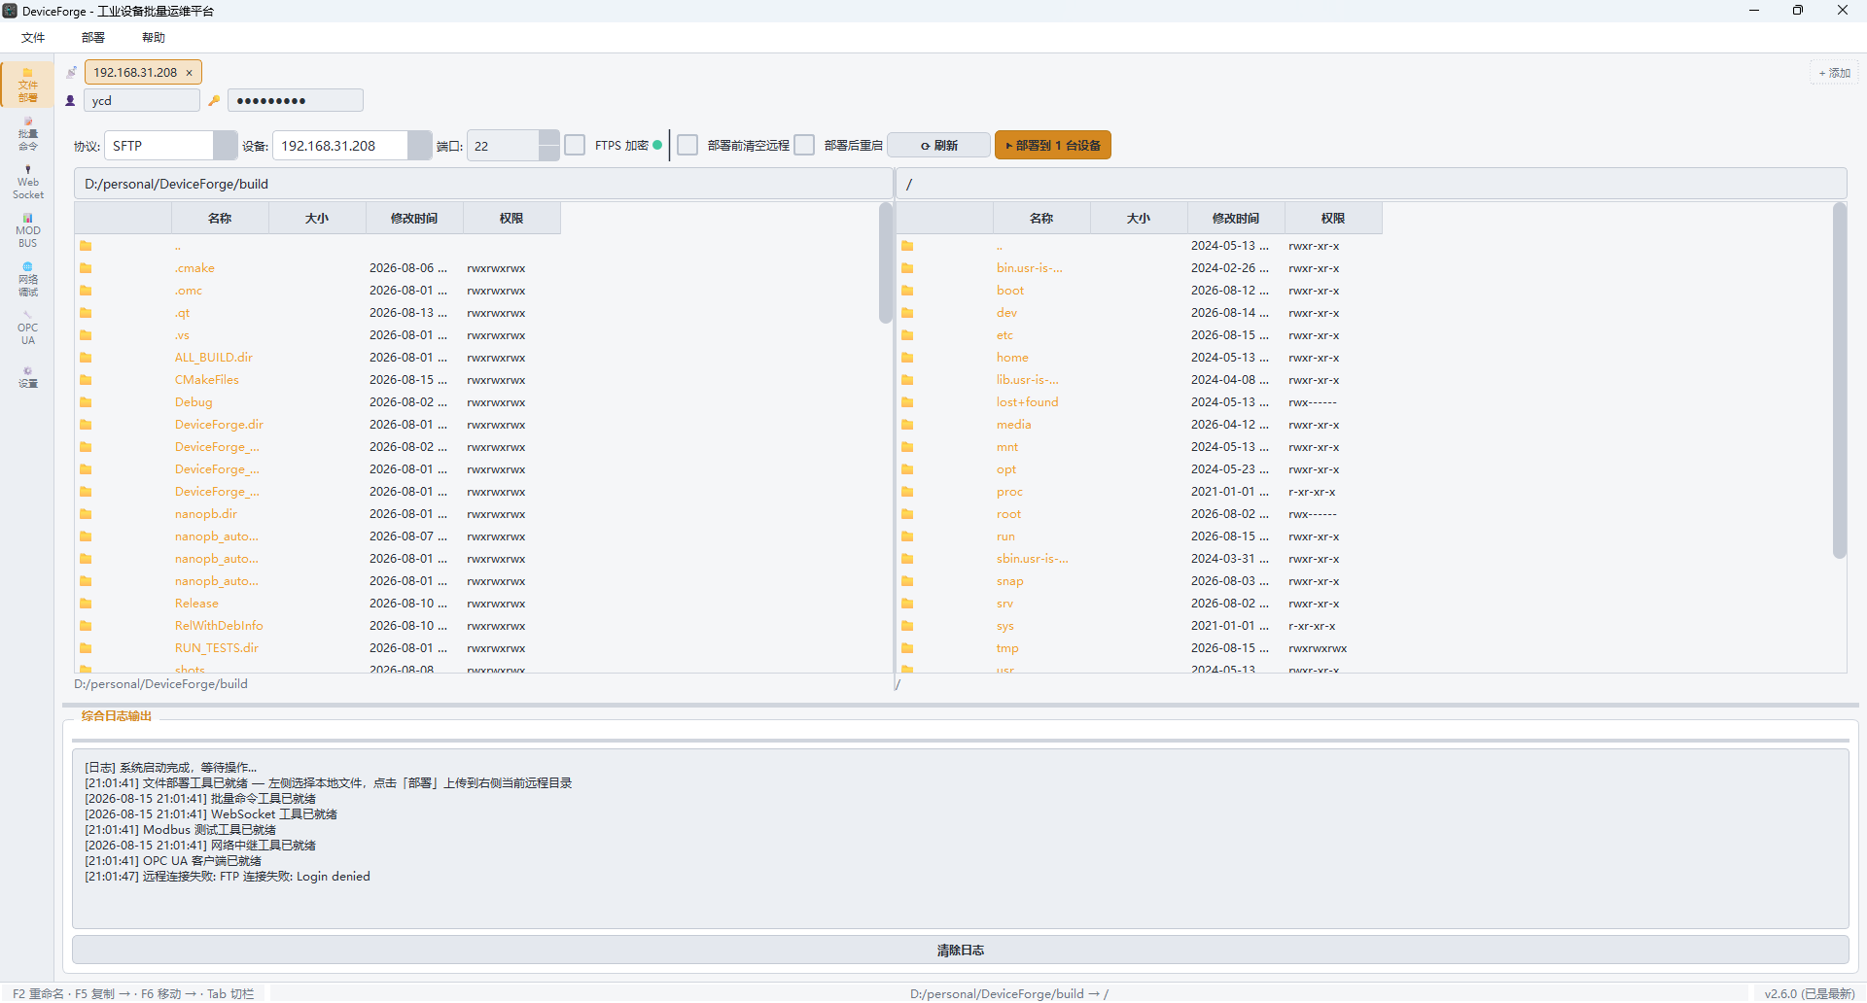Click the folder icon of remote home row
This screenshot has height=1003, width=1867.
pos(907,358)
